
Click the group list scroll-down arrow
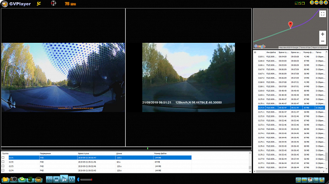(x=250, y=171)
